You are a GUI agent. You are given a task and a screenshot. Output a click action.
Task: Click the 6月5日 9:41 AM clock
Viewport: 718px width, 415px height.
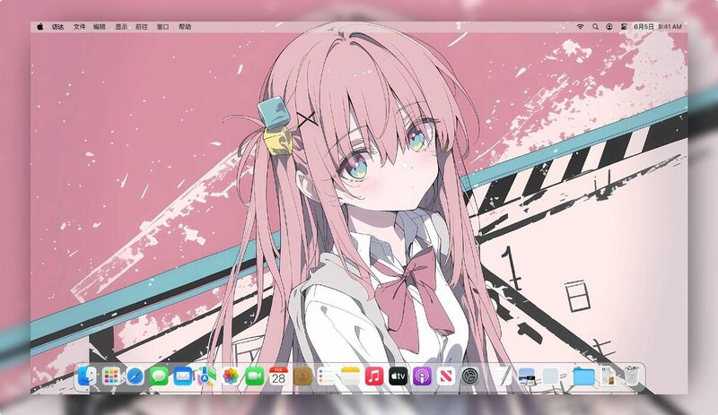[658, 27]
